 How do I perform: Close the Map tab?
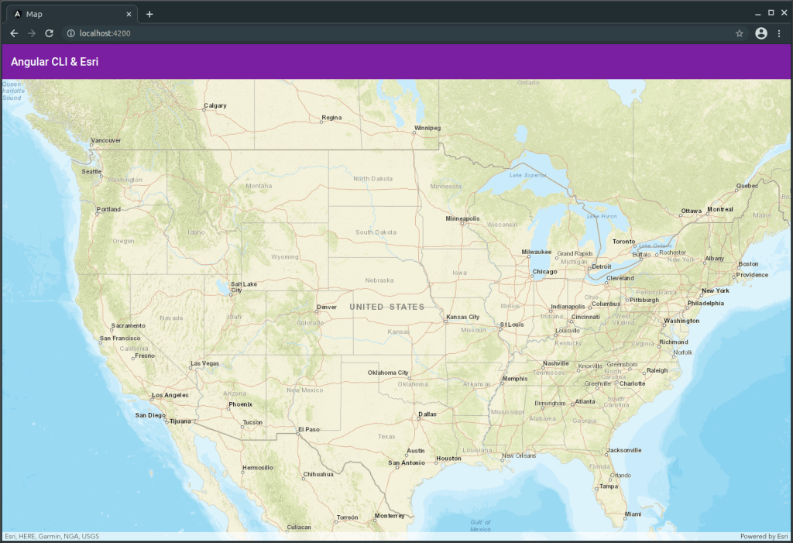(129, 14)
